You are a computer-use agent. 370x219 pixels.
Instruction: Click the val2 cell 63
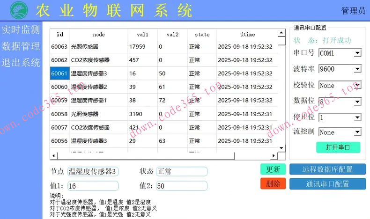(x=172, y=141)
